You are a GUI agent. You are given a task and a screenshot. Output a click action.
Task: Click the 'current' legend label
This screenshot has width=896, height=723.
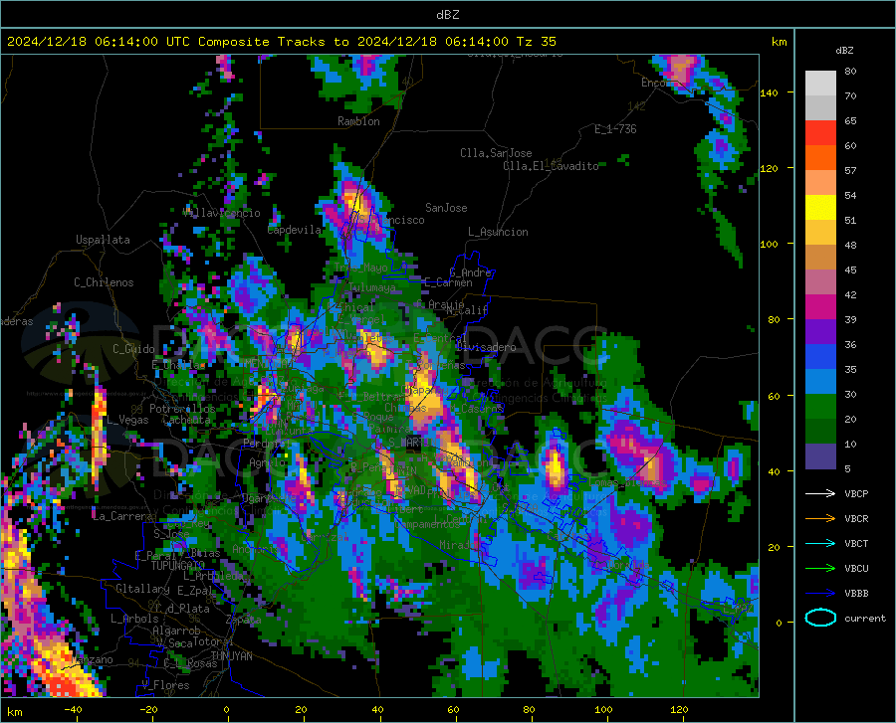[x=865, y=618]
